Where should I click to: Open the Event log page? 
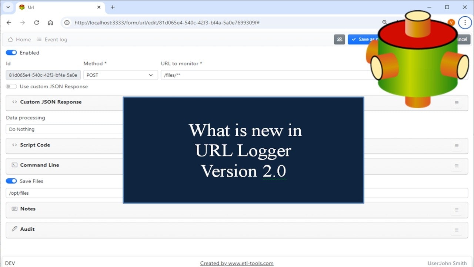point(52,39)
